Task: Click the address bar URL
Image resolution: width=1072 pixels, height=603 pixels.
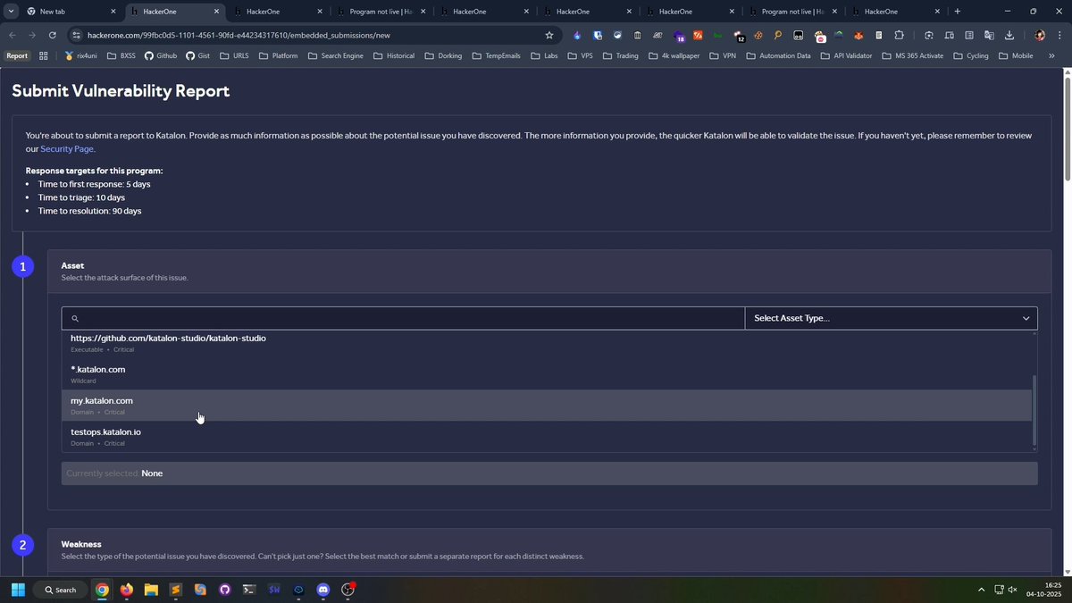Action: [239, 35]
